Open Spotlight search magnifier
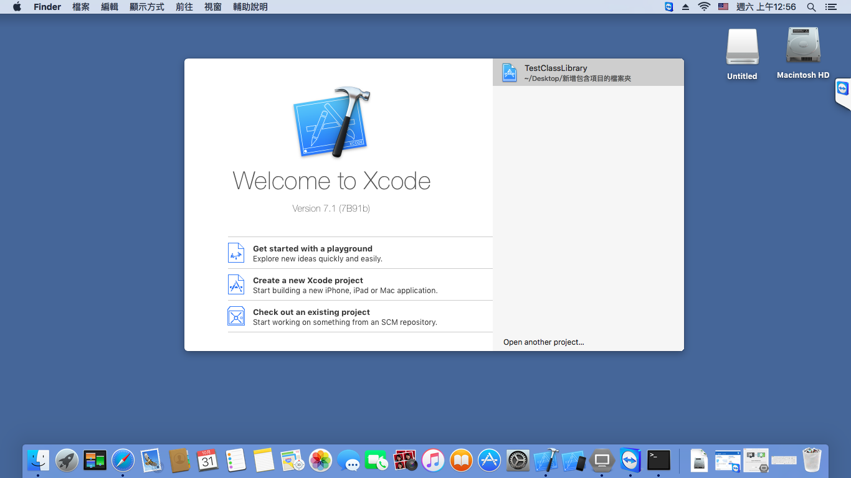Screen dimensions: 851x478 [811, 7]
